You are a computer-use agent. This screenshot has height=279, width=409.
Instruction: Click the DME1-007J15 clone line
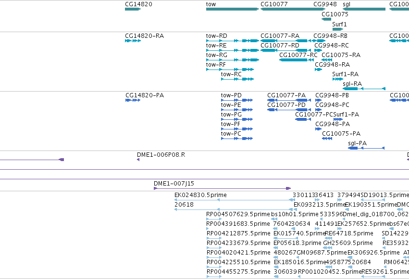pos(222,188)
